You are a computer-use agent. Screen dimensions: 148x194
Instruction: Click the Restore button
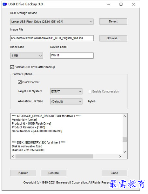pos(53,173)
